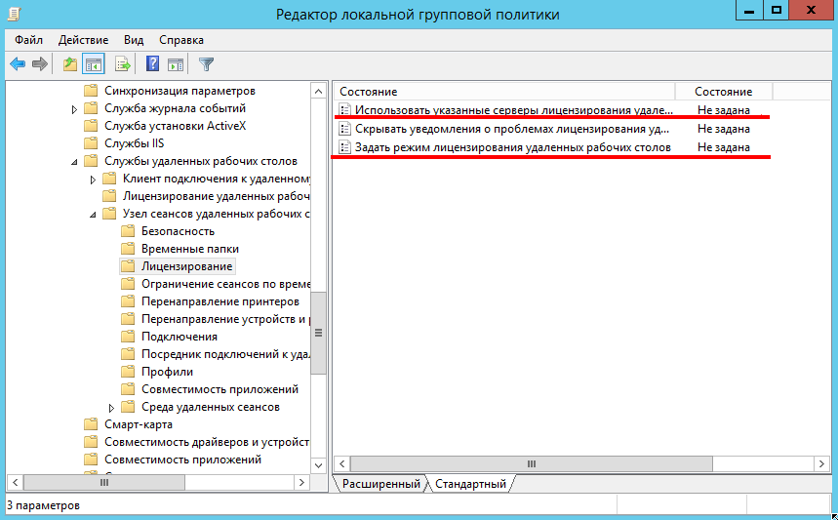Select Ограничение сеансов по времени folder

click(x=225, y=284)
